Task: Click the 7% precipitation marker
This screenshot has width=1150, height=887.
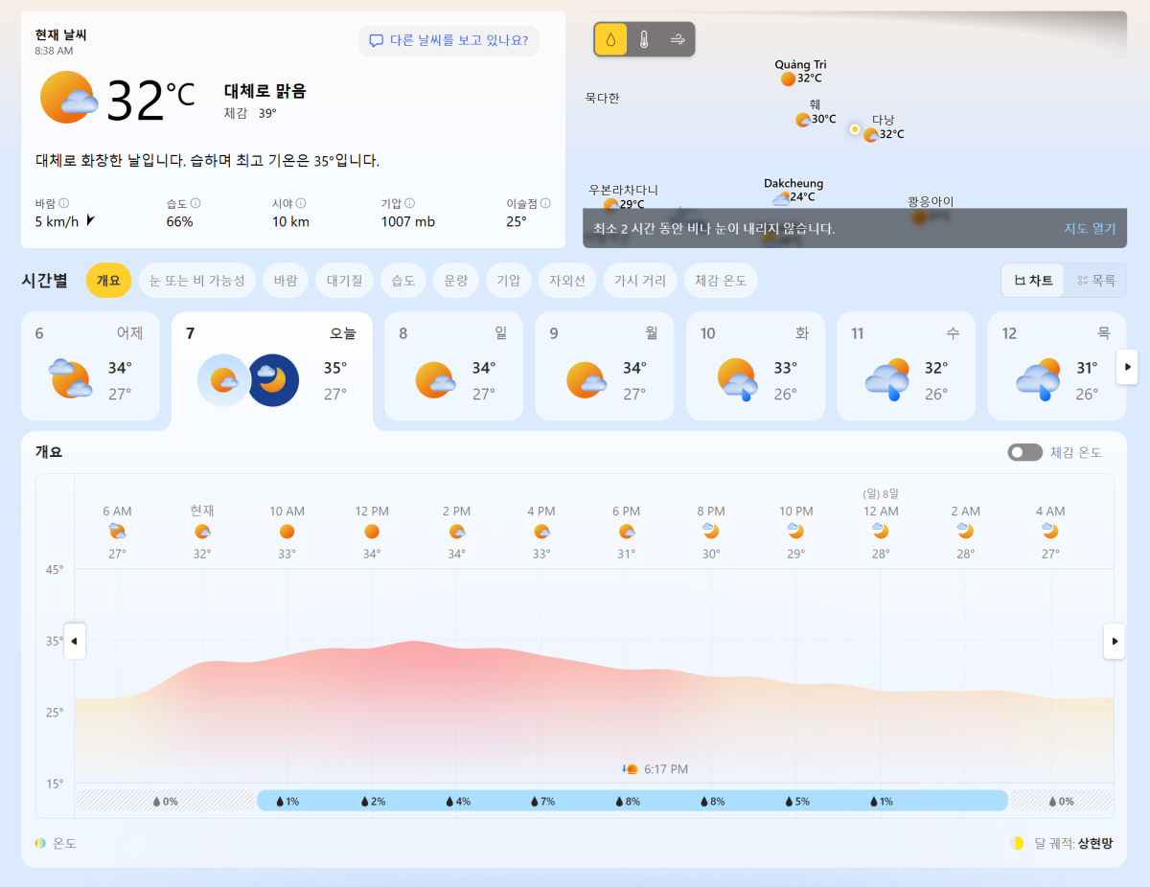Action: point(542,801)
